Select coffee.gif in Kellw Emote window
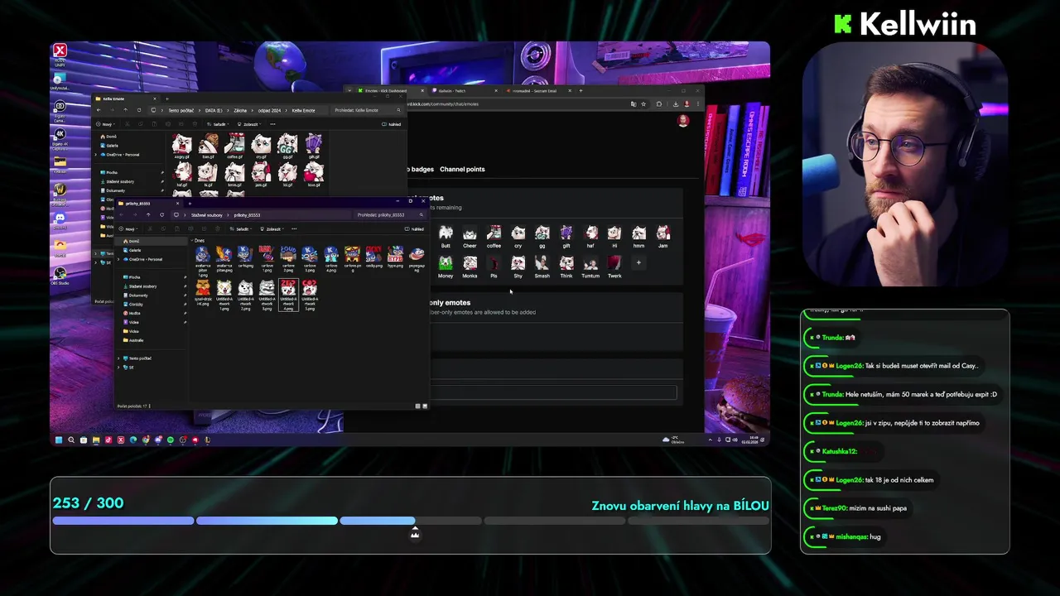Viewport: 1060px width, 596px height. coord(234,147)
